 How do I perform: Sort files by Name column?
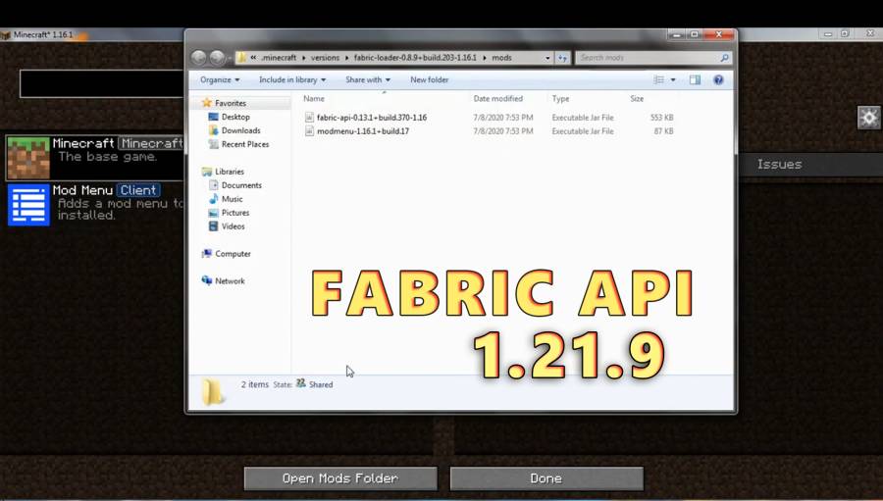tap(314, 98)
